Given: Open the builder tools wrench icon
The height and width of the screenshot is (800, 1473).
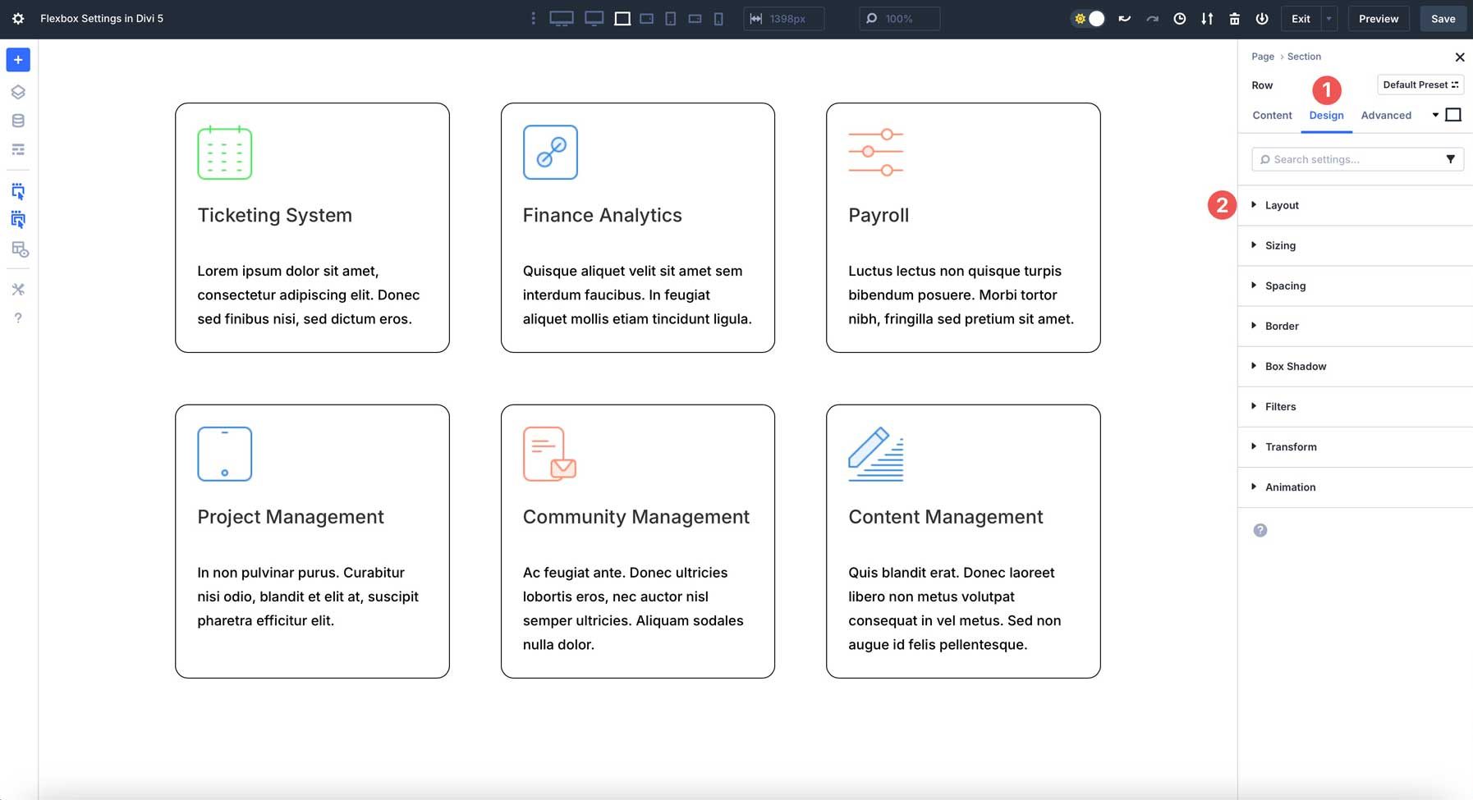Looking at the screenshot, I should 17,289.
